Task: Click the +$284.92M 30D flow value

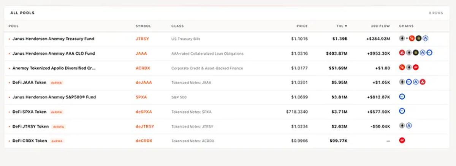Action: 378,39
